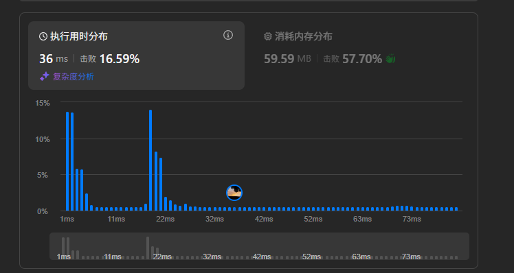Click the clock icon next to 执行用时分布
The image size is (514, 273).
43,36
